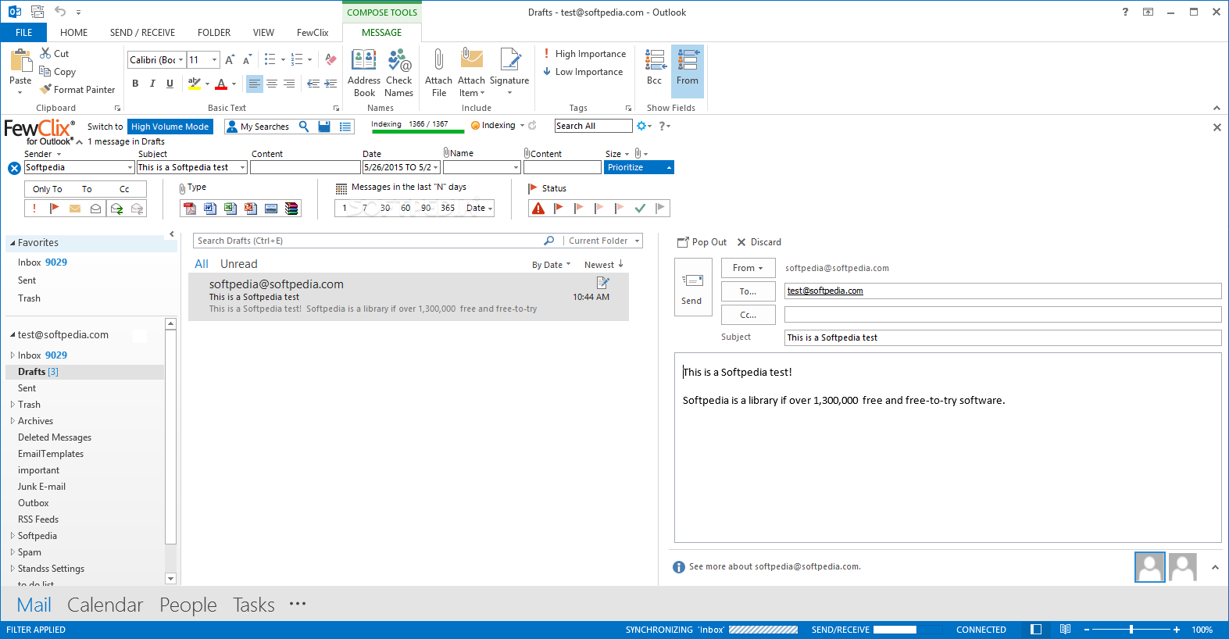Open the Prioritize size dropdown

669,168
